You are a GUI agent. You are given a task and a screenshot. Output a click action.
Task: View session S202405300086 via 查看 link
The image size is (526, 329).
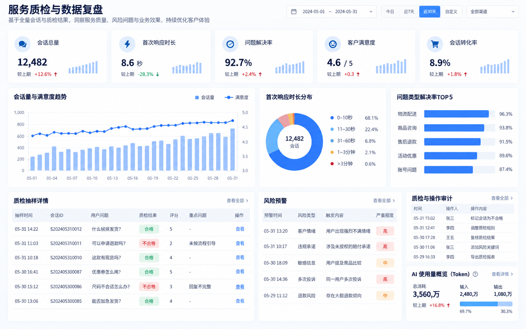click(x=240, y=287)
